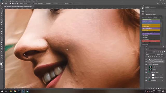Open the workspace switcher icon
166x93 pixels.
(161, 4)
